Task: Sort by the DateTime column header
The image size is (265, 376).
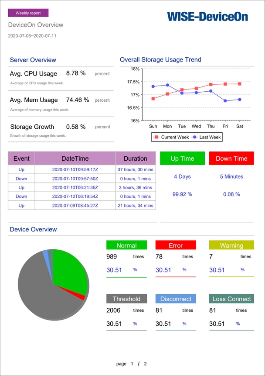Action: tap(75, 159)
